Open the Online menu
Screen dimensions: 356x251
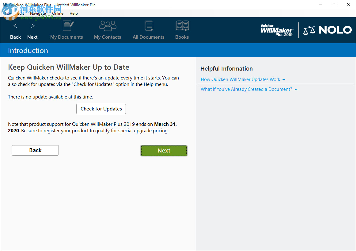[58, 13]
